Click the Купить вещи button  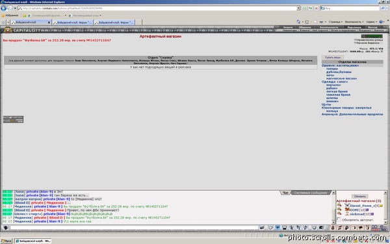pyautogui.click(x=333, y=57)
